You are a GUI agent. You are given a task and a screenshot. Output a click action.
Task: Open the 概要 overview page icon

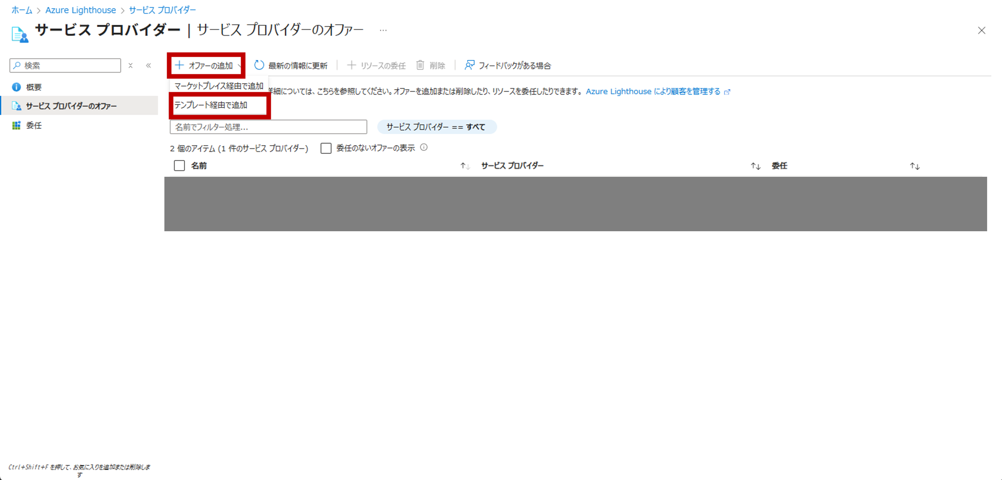pos(16,86)
